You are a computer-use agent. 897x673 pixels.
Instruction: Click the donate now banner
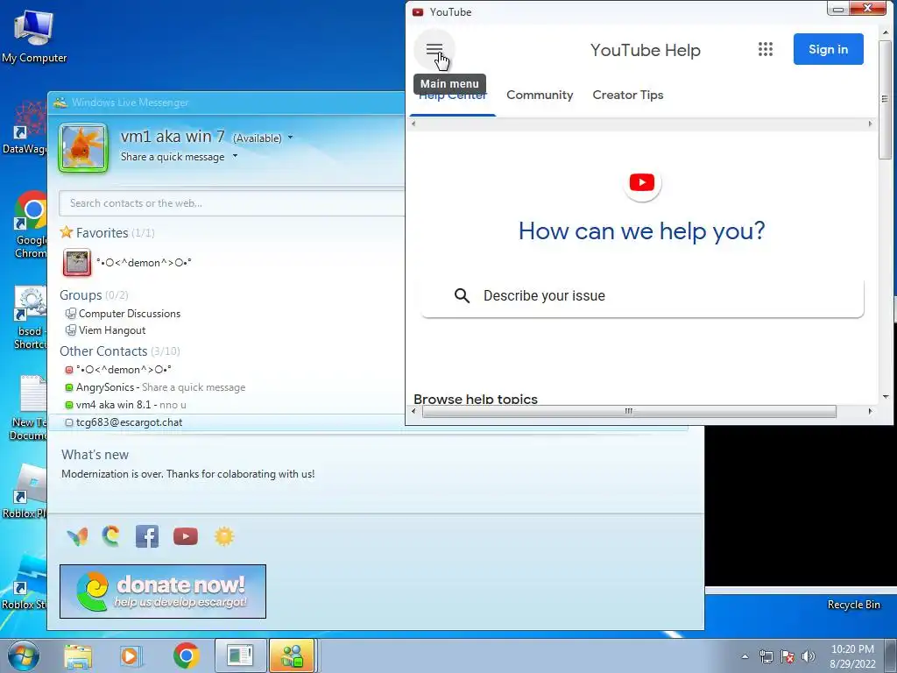click(163, 592)
